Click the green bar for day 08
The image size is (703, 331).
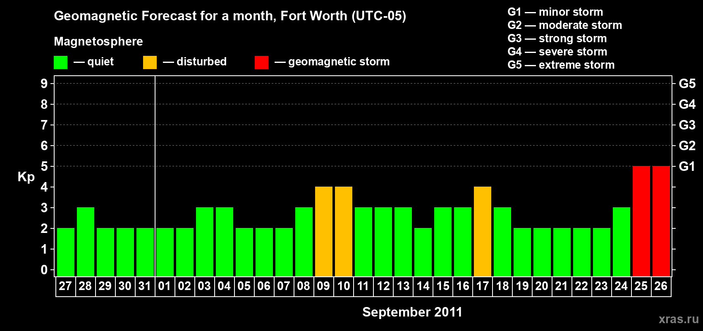(x=304, y=242)
